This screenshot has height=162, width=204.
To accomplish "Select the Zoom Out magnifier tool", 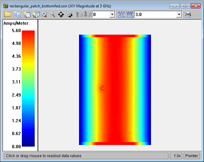I will click(x=53, y=14).
